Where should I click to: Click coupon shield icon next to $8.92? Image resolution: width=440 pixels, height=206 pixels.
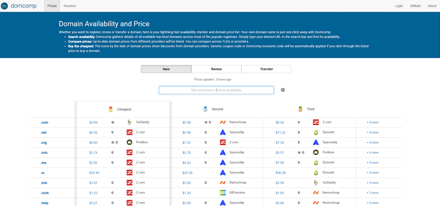[113, 132]
